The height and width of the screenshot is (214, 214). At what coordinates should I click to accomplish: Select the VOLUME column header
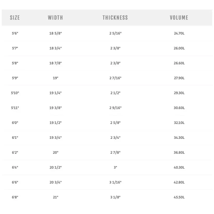[x=179, y=18]
